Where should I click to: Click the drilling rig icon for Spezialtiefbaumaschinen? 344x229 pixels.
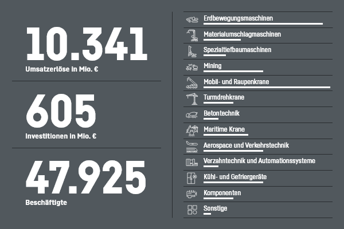click(191, 52)
